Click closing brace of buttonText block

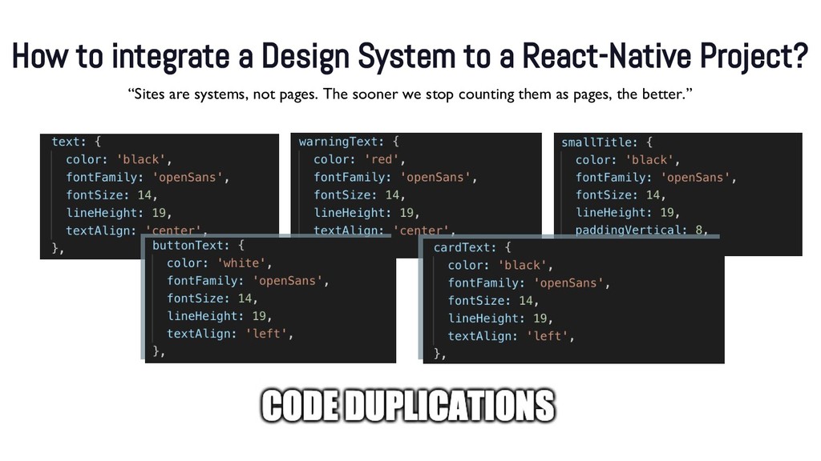pos(159,351)
